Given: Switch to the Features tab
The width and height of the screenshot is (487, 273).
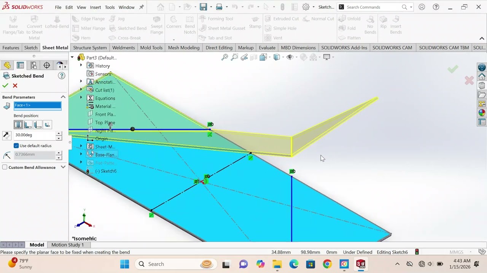Looking at the screenshot, I should click(x=11, y=47).
